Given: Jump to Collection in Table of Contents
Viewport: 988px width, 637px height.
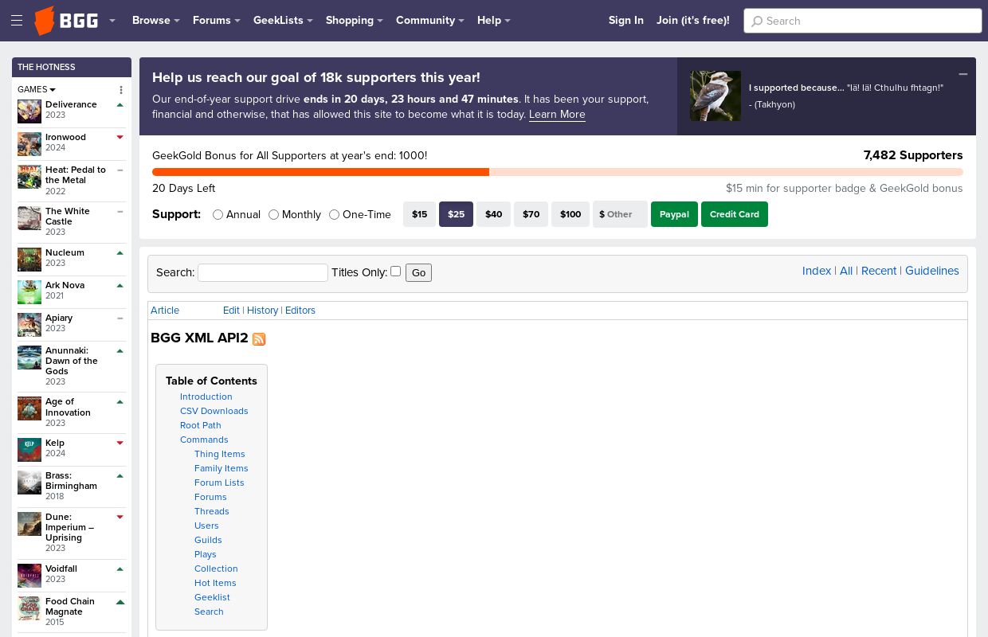Looking at the screenshot, I should (x=216, y=569).
